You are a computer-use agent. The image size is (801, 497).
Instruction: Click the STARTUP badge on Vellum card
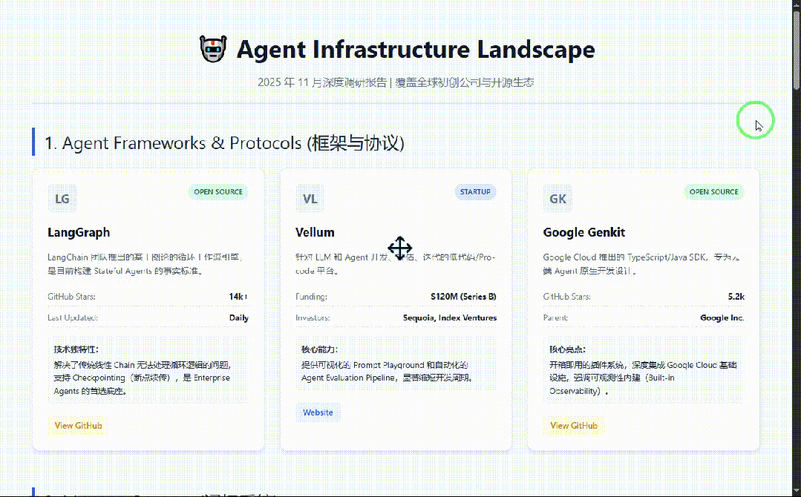[x=475, y=192]
